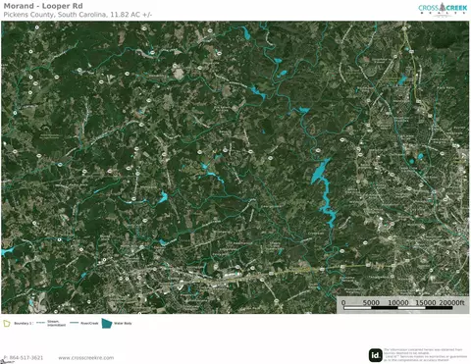Click the Stream, Intermittent dashed legend symbol
Viewport: 471px width, 364px height.
[x=40, y=323]
